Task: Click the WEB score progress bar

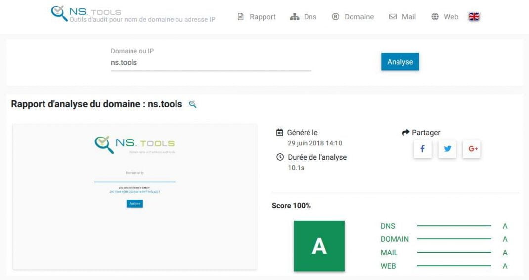Action: (454, 266)
